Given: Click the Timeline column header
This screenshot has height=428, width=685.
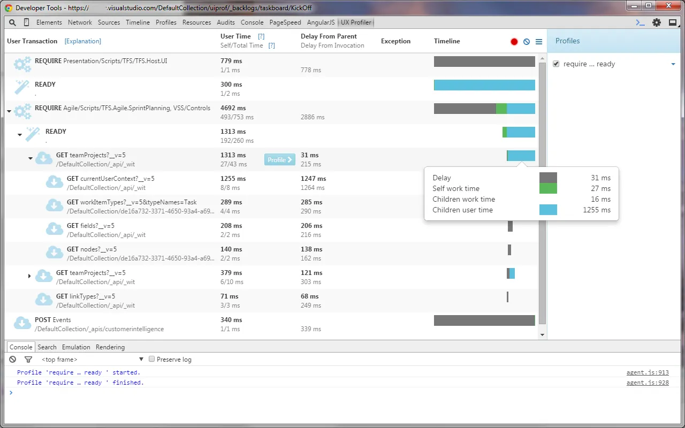Looking at the screenshot, I should [x=447, y=41].
